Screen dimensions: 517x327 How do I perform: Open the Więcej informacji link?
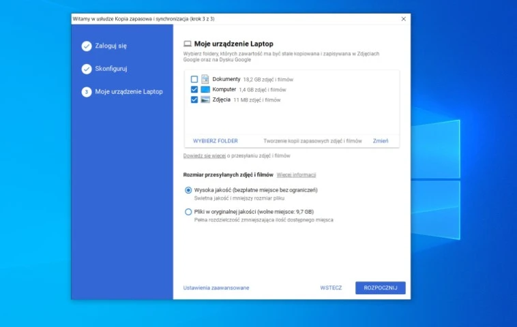click(296, 175)
